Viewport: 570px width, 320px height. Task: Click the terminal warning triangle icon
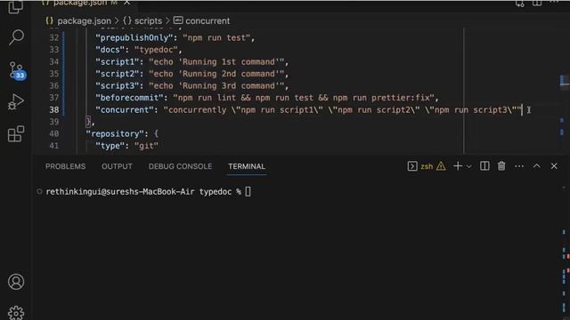coord(441,166)
